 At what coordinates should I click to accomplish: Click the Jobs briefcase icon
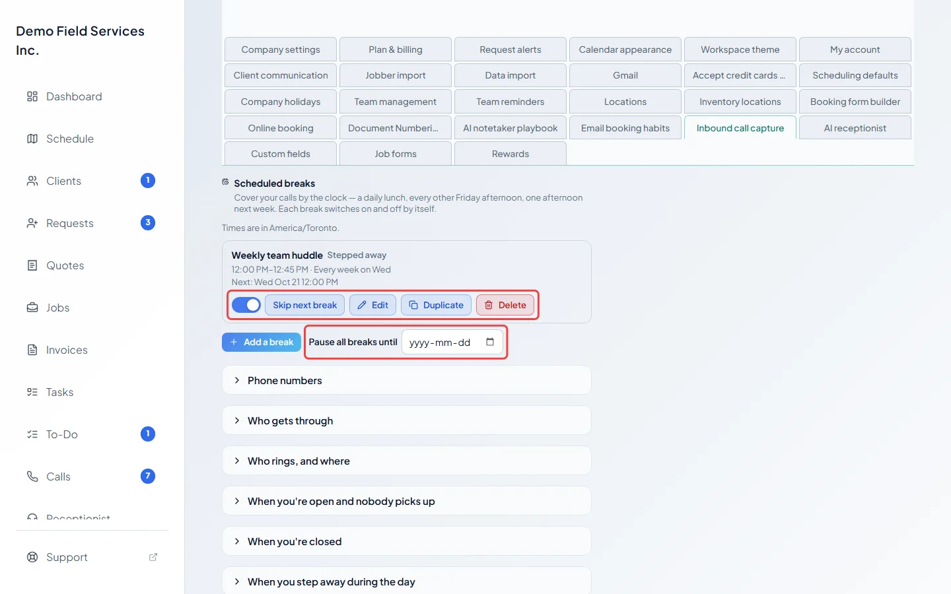[32, 308]
